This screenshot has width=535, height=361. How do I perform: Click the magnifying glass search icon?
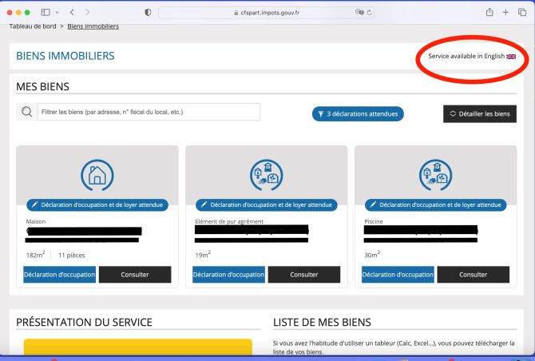click(x=26, y=113)
